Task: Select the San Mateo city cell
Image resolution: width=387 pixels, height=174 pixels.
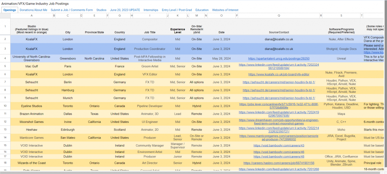Action: pyautogui.click(x=68, y=138)
